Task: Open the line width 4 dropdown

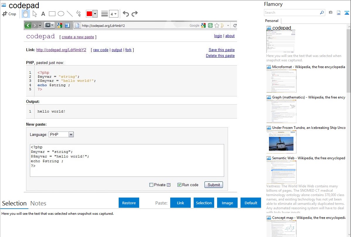Action: pos(113,14)
